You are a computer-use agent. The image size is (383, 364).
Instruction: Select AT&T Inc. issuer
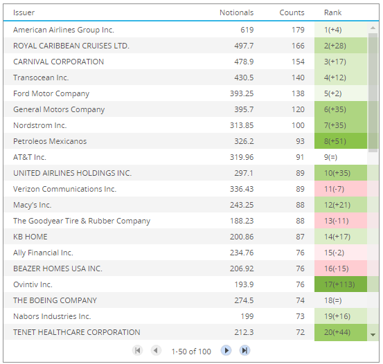point(30,157)
